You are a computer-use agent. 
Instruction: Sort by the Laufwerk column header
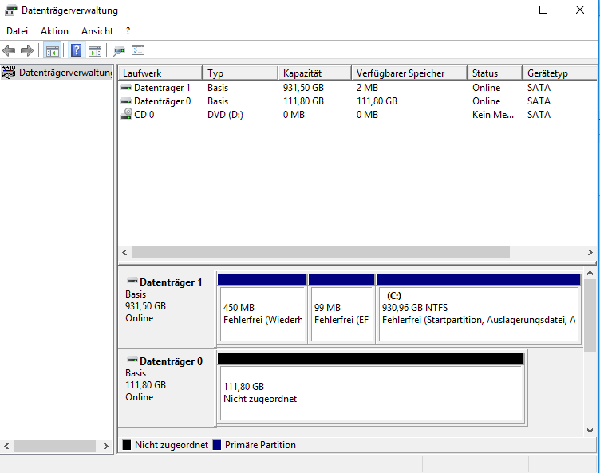pos(160,73)
